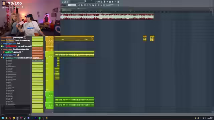Click the question mark help icon in the top toolbar
Screen dimensions: 214x120
[x=107, y=2]
